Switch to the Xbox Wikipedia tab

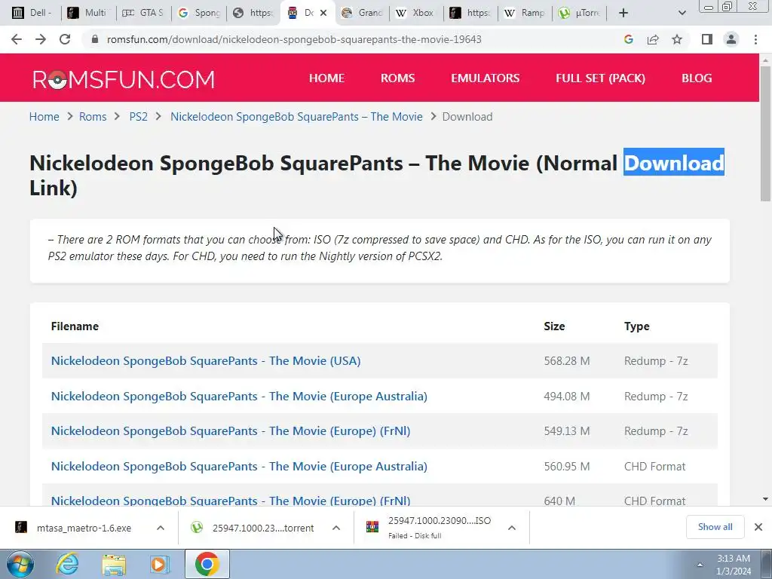tap(416, 13)
